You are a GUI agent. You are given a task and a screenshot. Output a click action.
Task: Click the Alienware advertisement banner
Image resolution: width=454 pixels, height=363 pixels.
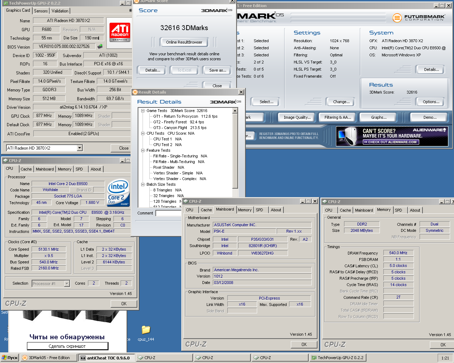pyautogui.click(x=392, y=136)
